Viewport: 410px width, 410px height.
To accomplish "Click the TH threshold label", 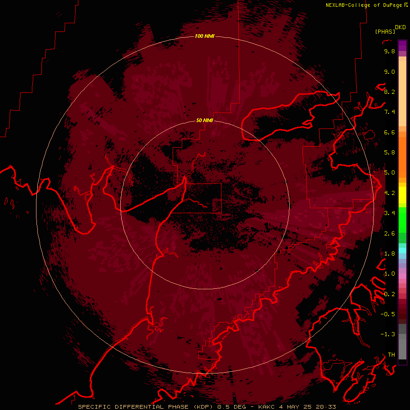I will [391, 355].
